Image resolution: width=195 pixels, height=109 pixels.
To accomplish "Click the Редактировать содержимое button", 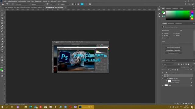I will [173, 48].
